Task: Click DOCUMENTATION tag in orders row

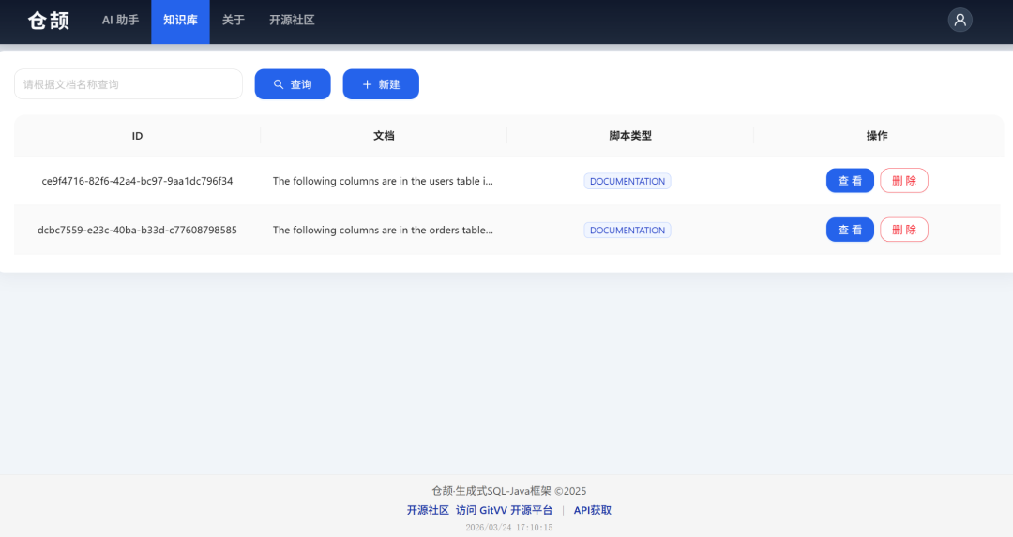Action: [627, 231]
